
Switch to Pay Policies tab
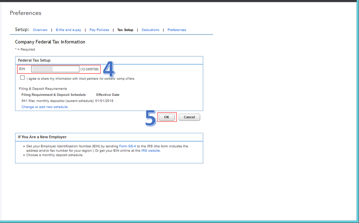coord(99,30)
